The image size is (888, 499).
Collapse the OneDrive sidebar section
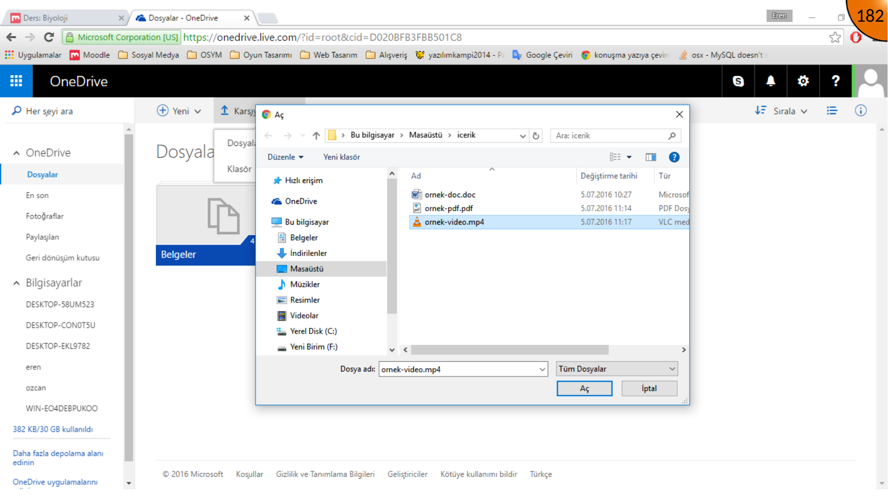pos(17,153)
